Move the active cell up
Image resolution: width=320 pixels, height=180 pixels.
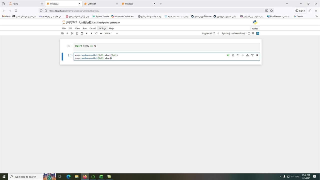(238, 55)
